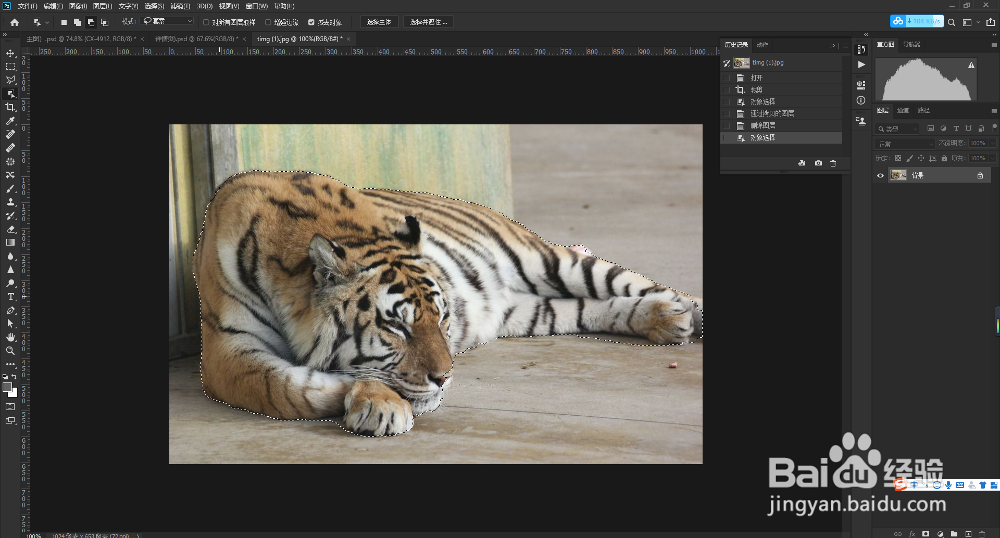Delete current history state with trash icon
The image size is (1000, 538).
[x=833, y=163]
